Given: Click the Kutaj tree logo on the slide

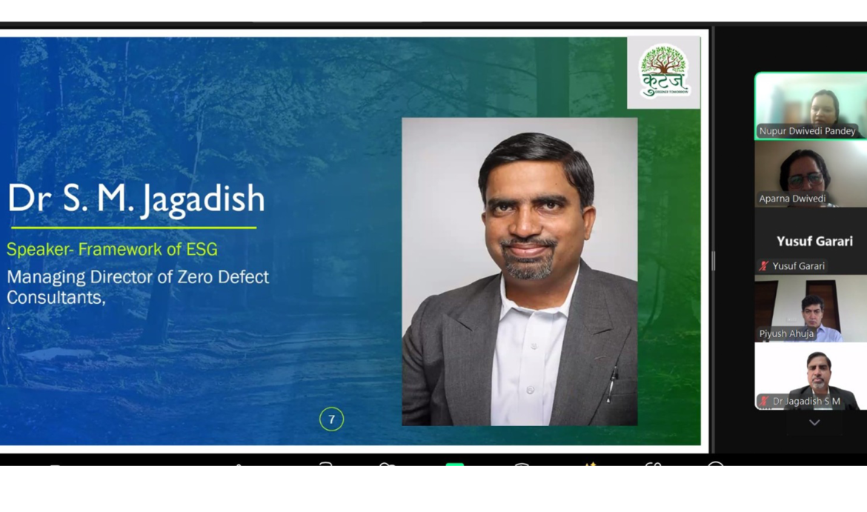Looking at the screenshot, I should tap(664, 71).
